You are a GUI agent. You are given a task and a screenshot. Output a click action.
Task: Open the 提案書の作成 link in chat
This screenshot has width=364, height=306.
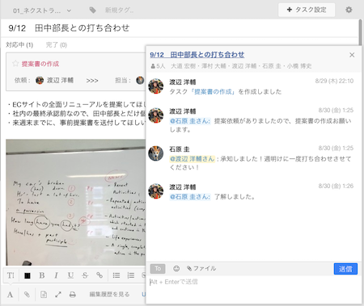(213, 92)
